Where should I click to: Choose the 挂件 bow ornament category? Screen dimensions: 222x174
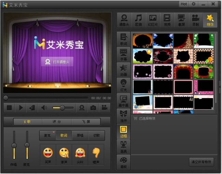[124, 116]
